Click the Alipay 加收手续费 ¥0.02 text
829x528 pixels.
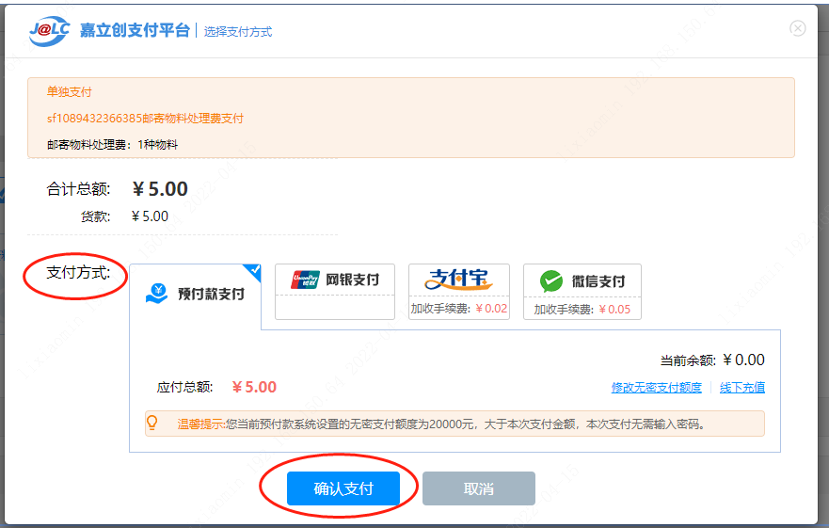pos(458,309)
